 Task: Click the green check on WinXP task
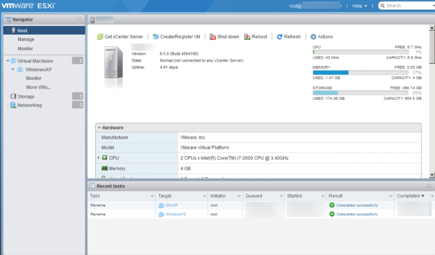pyautogui.click(x=332, y=205)
